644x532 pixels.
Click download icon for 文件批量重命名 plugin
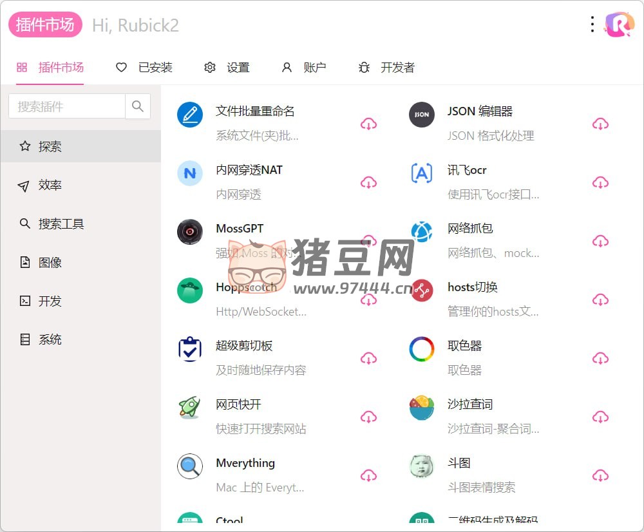(368, 124)
